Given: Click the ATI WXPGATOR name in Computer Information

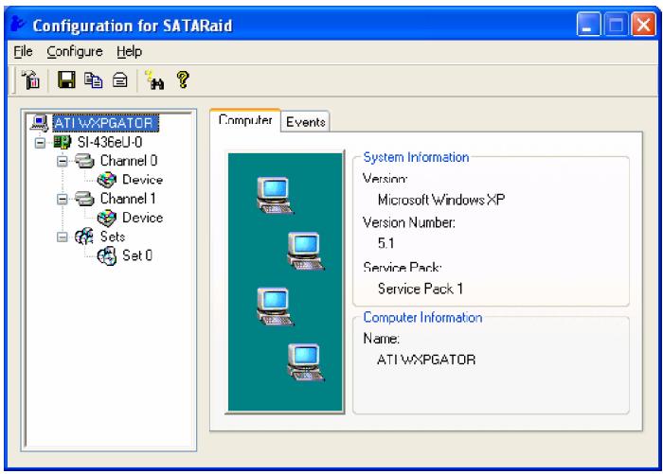Looking at the screenshot, I should pyautogui.click(x=426, y=360).
